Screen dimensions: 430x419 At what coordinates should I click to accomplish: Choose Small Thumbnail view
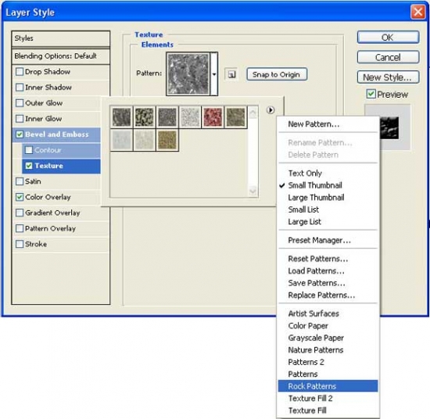click(x=328, y=185)
